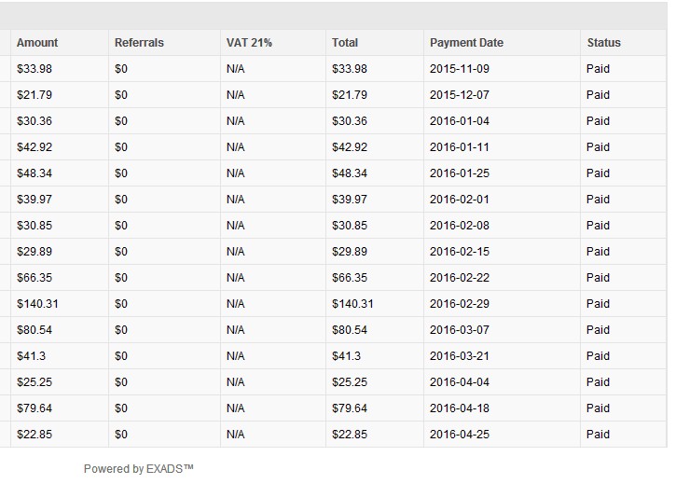676x484 pixels.
Task: Select the 2016-01-25 payment date cell
Action: click(460, 173)
